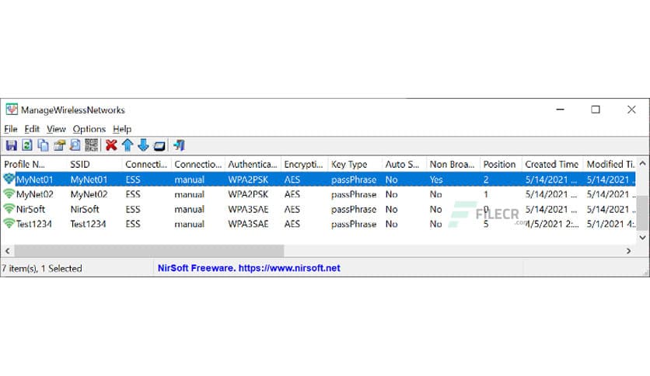Click the Exit door icon in toolbar
This screenshot has width=650, height=376.
pos(179,145)
